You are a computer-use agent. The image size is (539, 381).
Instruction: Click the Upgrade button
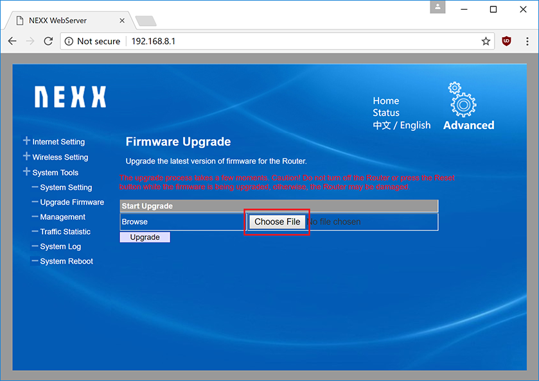(x=145, y=237)
